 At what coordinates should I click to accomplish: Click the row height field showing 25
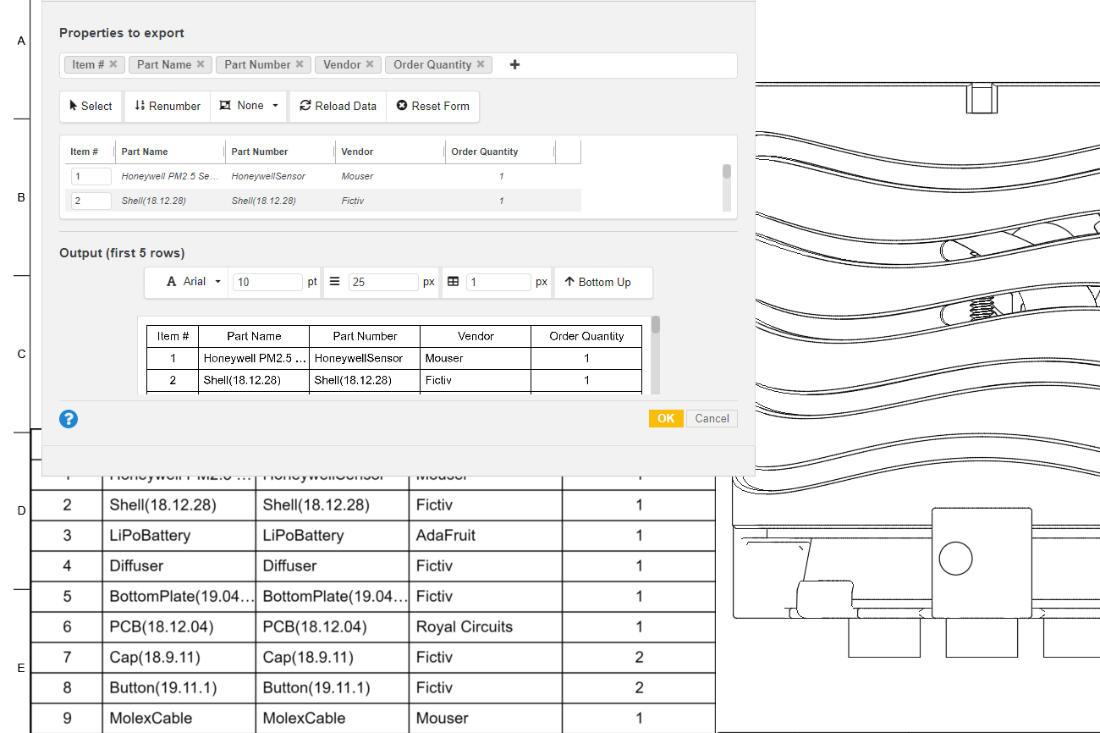point(383,282)
